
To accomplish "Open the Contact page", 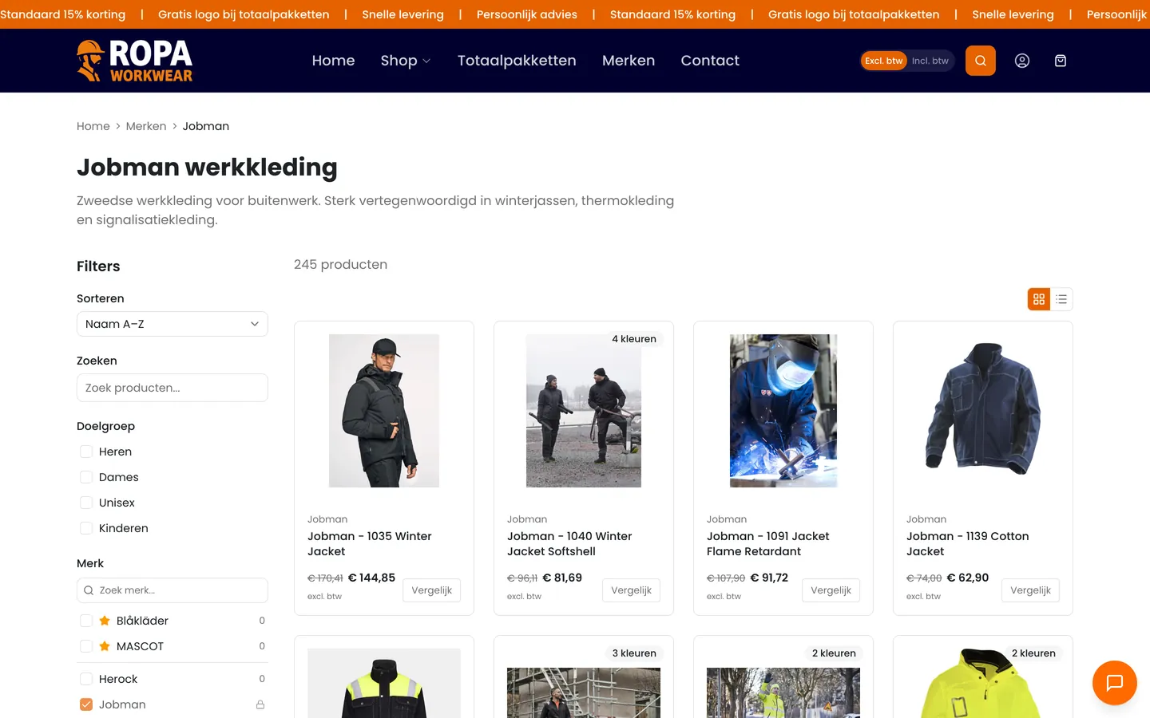I will 710,61.
